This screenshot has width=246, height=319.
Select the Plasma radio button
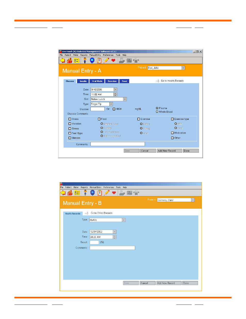(157, 108)
